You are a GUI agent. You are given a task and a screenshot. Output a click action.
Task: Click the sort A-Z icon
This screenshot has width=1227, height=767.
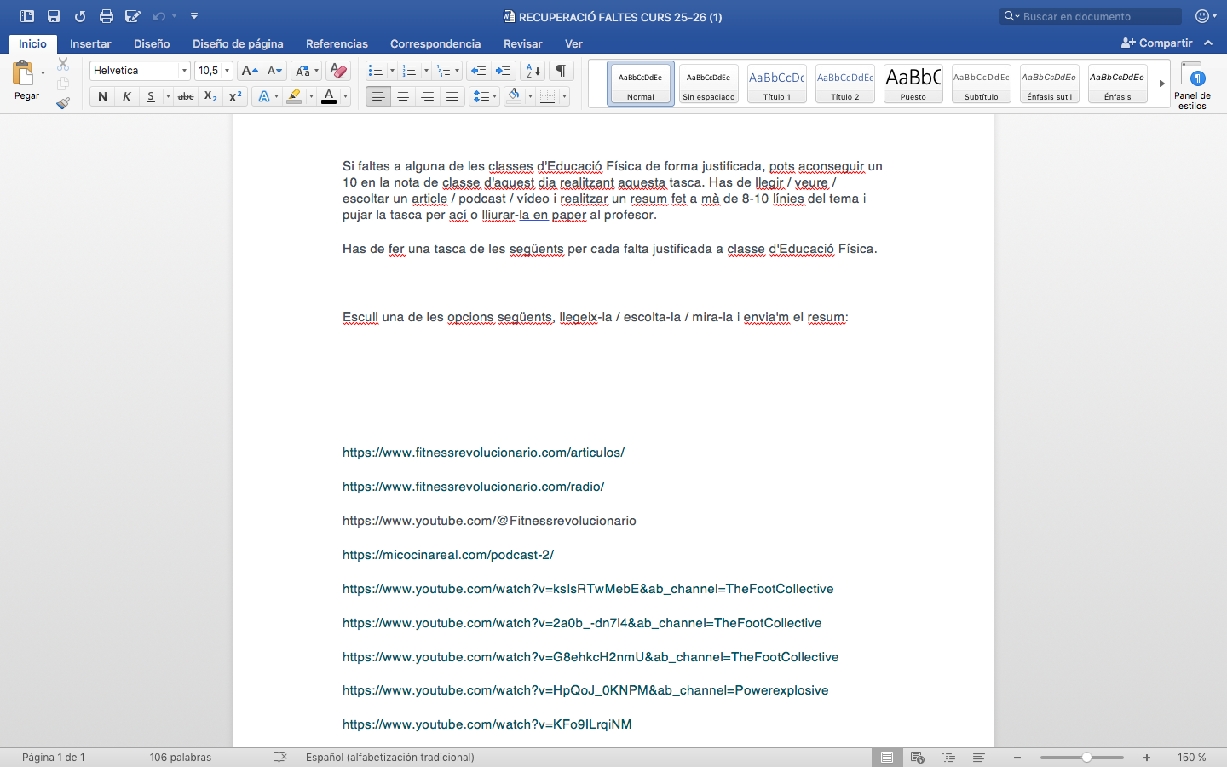pos(533,71)
